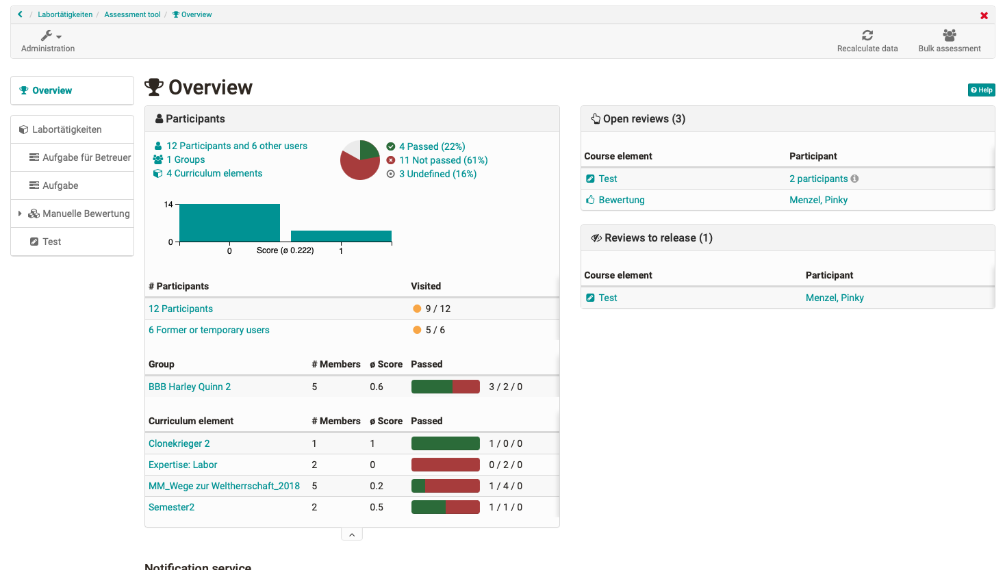Image resolution: width=1005 pixels, height=570 pixels.
Task: Click the info icon next to 2 participants
Action: [x=855, y=178]
